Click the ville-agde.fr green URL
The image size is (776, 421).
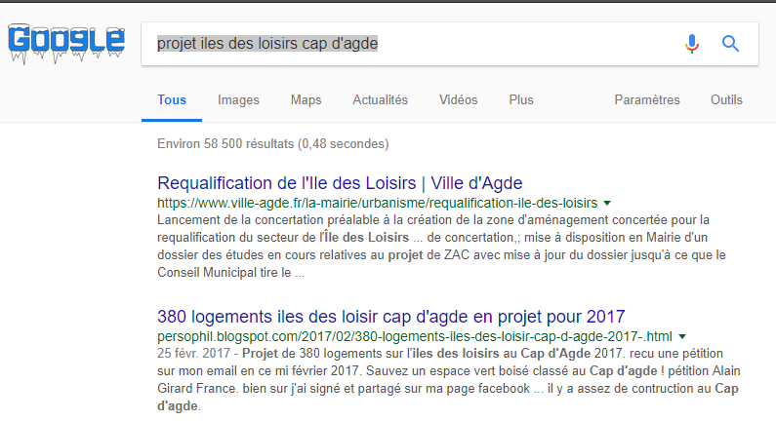tap(377, 203)
